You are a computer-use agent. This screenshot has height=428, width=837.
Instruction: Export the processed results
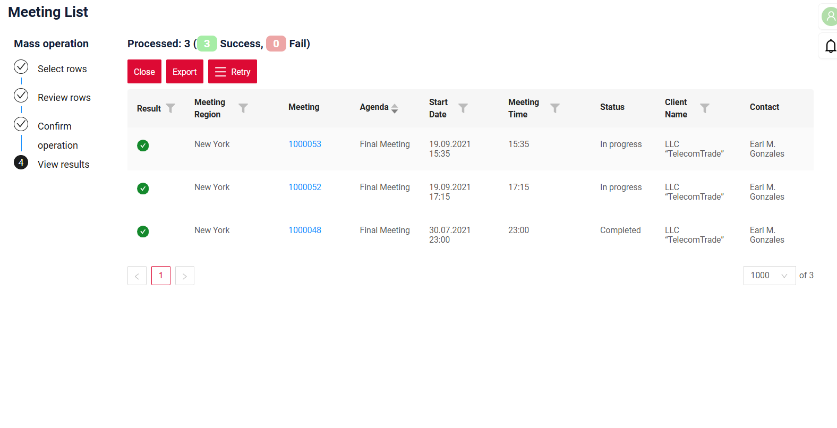[x=185, y=72]
